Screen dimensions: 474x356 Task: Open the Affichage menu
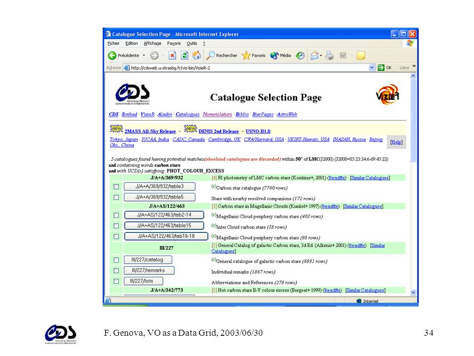(x=153, y=44)
